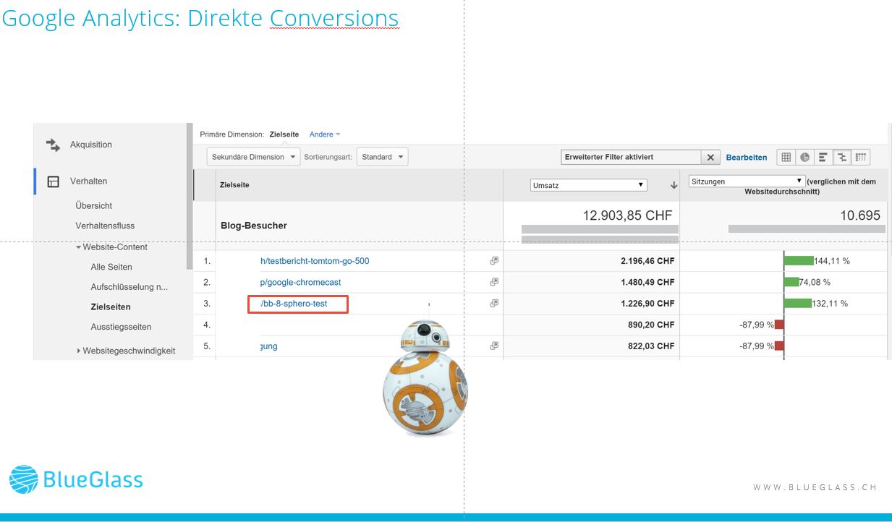Image resolution: width=892 pixels, height=522 pixels.
Task: Switch to the data table view icon
Action: [786, 157]
